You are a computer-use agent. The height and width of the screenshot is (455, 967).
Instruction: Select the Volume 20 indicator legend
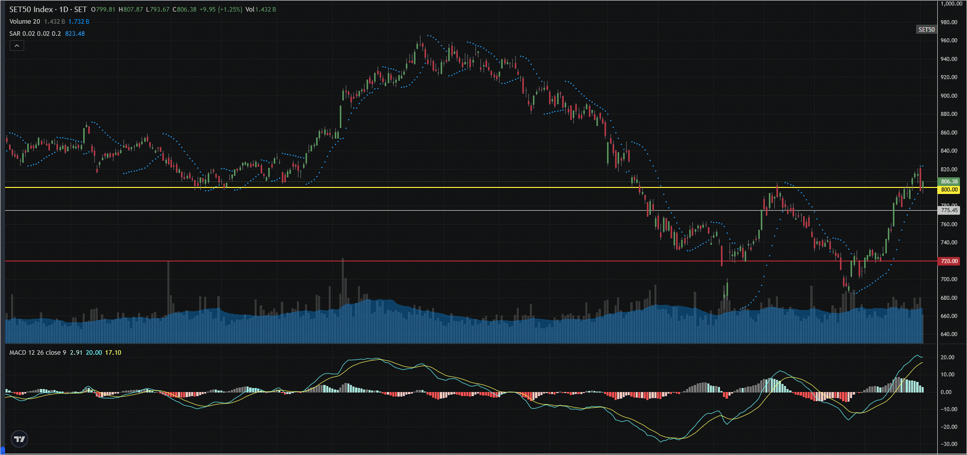coord(25,22)
